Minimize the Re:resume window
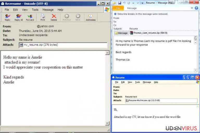 (x=98, y=4)
